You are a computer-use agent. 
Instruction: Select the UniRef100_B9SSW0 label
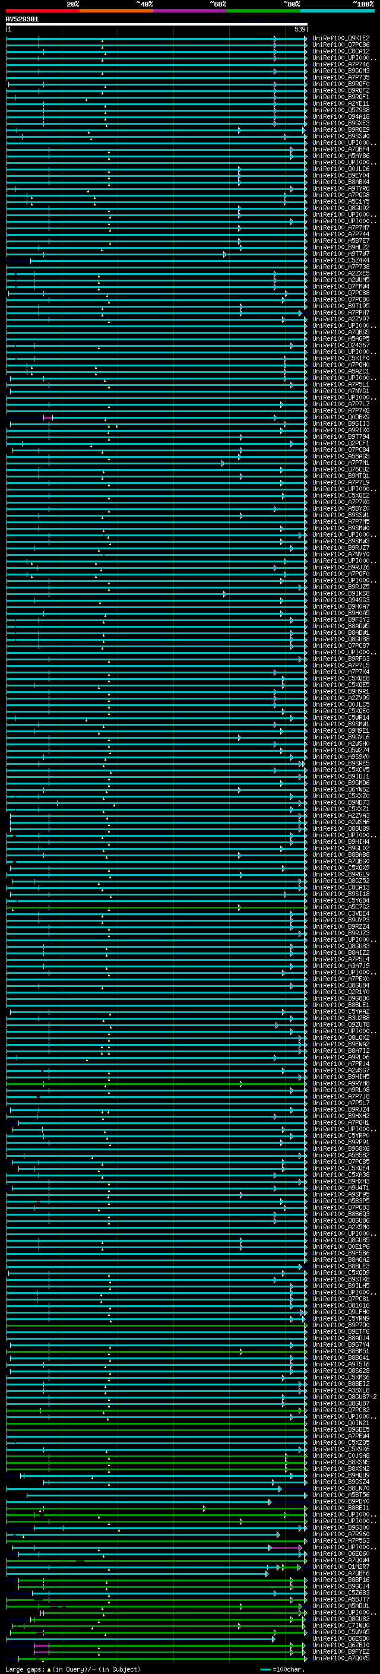point(341,137)
